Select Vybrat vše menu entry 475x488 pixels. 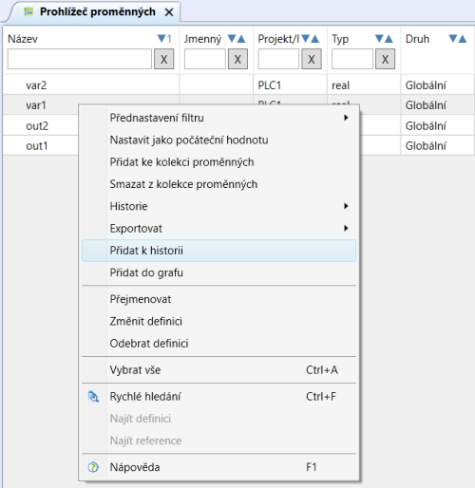point(218,370)
